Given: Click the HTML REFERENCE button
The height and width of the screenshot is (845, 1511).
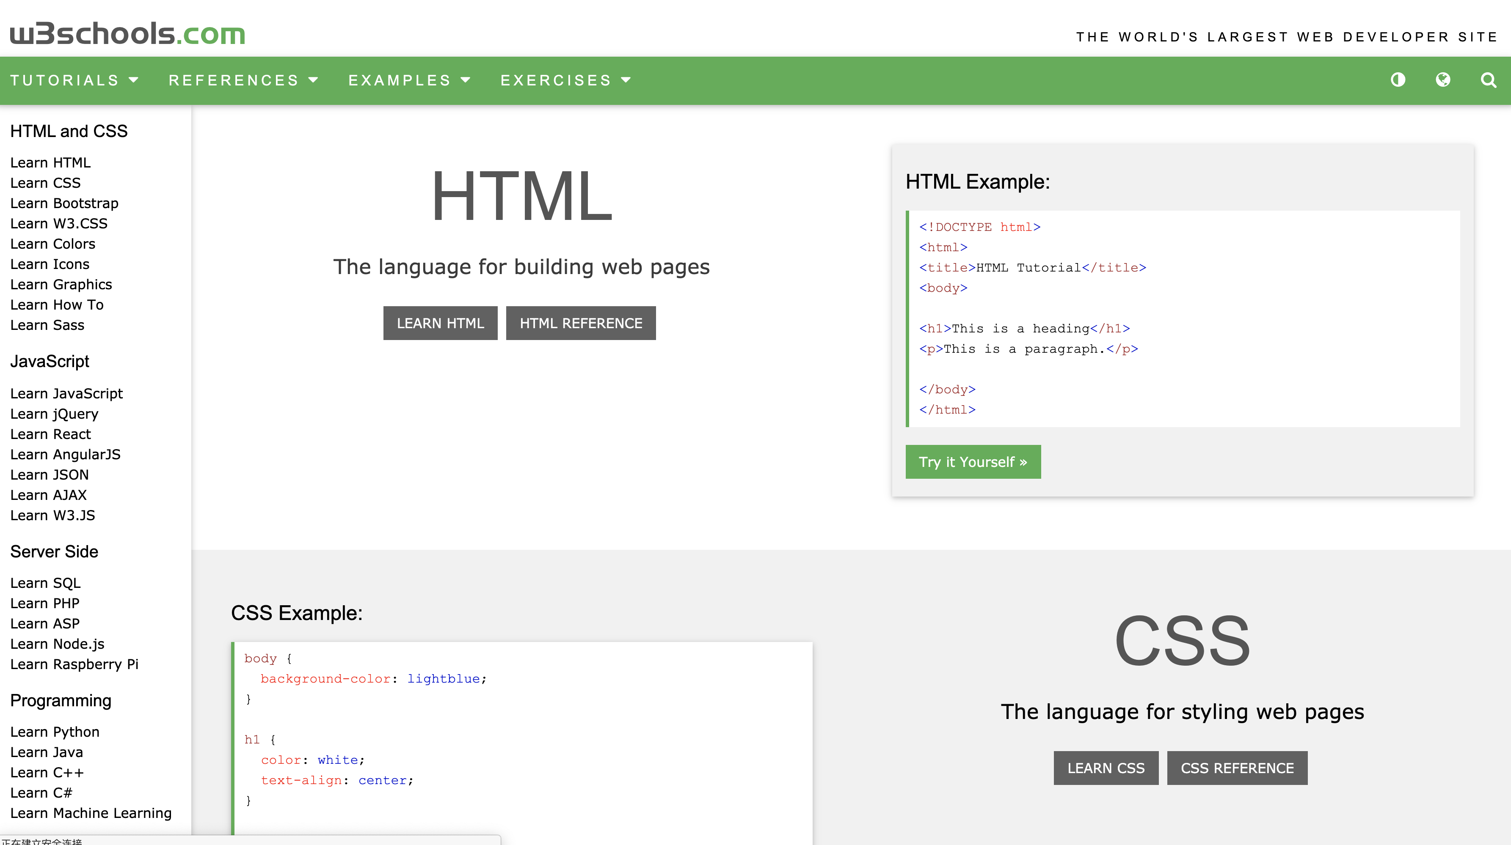Looking at the screenshot, I should [581, 323].
